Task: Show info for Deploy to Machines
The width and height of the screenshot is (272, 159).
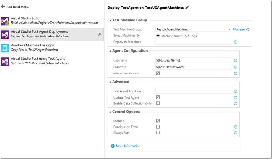Action: (x=236, y=42)
